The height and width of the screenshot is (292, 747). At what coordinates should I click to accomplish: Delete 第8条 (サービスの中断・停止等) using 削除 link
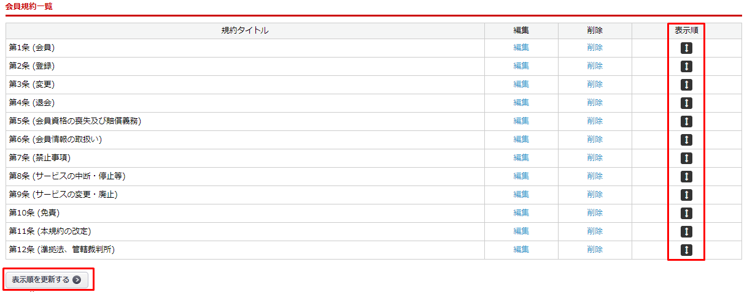click(x=595, y=176)
